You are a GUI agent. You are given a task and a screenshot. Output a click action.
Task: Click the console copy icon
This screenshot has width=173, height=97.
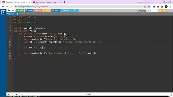pyautogui.click(x=16, y=95)
